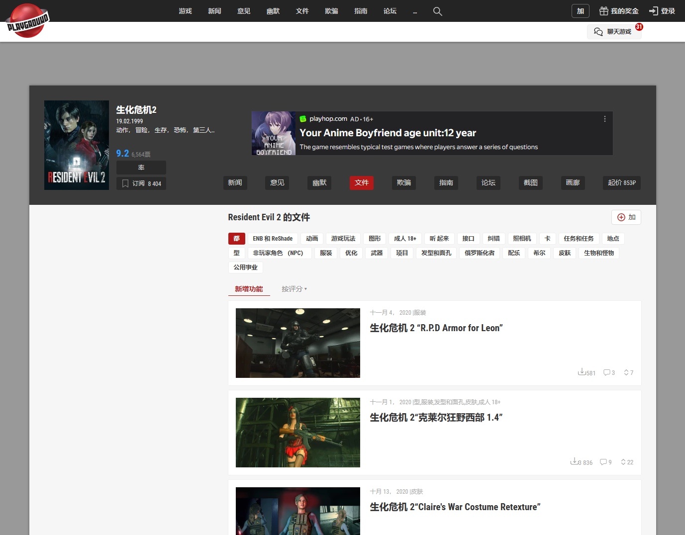
Task: Open 欺骗 in the top navigation
Action: 332,11
